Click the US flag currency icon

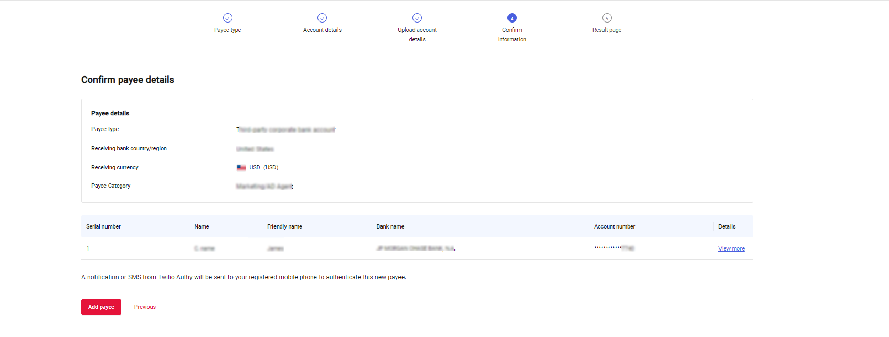point(241,168)
